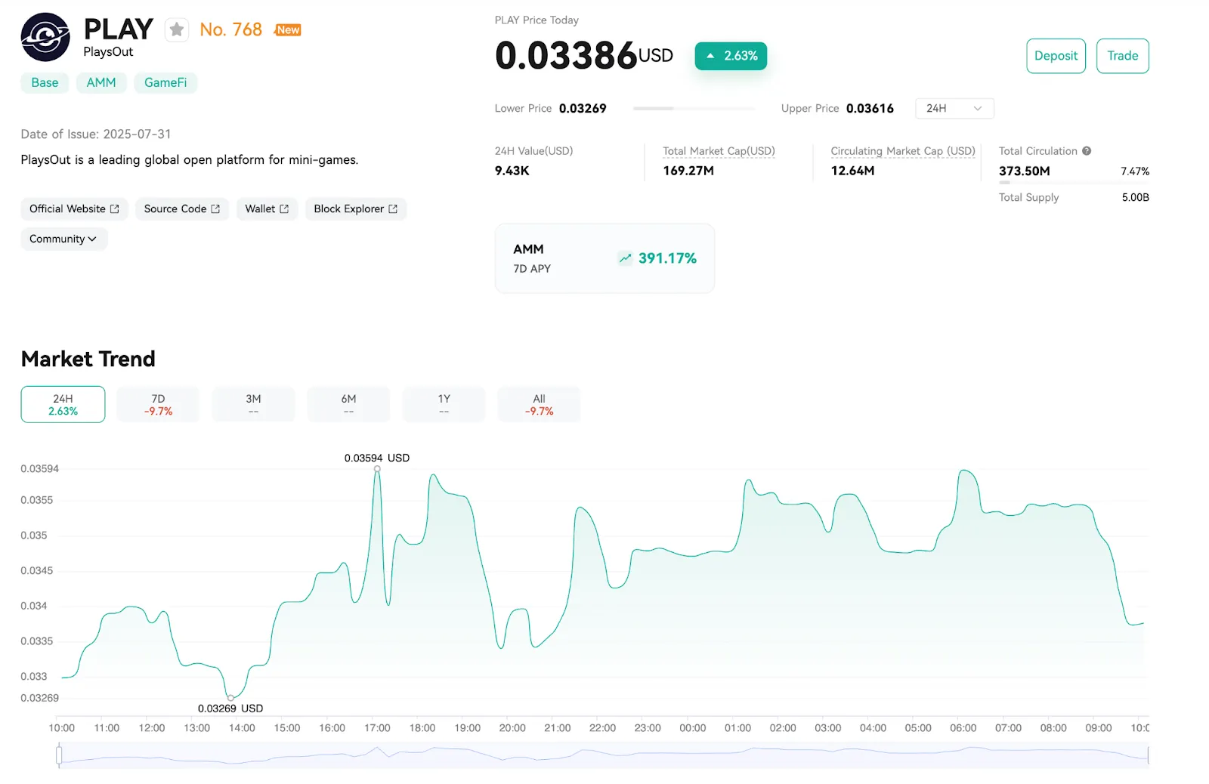Click the 0.03594 USD peak marker on chart
Viewport: 1209px width, 784px height.
tap(377, 469)
